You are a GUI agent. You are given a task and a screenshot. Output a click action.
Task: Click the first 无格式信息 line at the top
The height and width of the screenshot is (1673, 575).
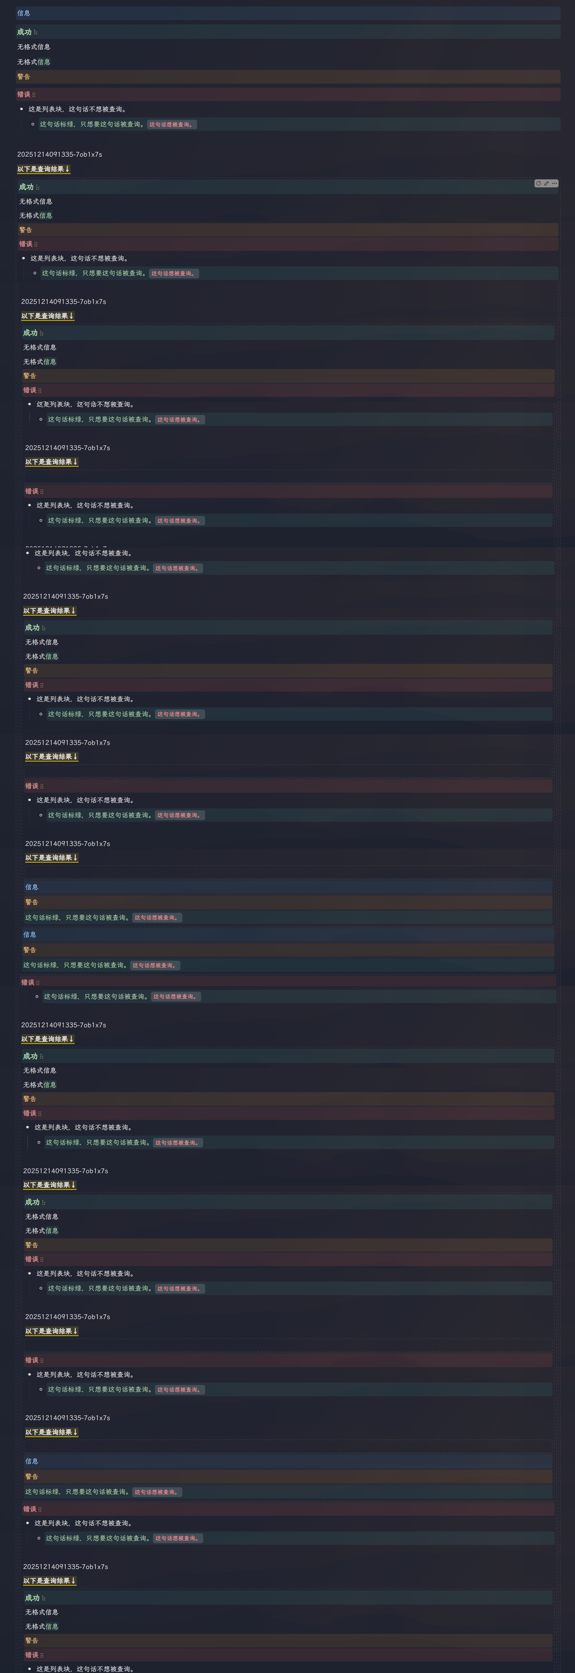coord(33,47)
